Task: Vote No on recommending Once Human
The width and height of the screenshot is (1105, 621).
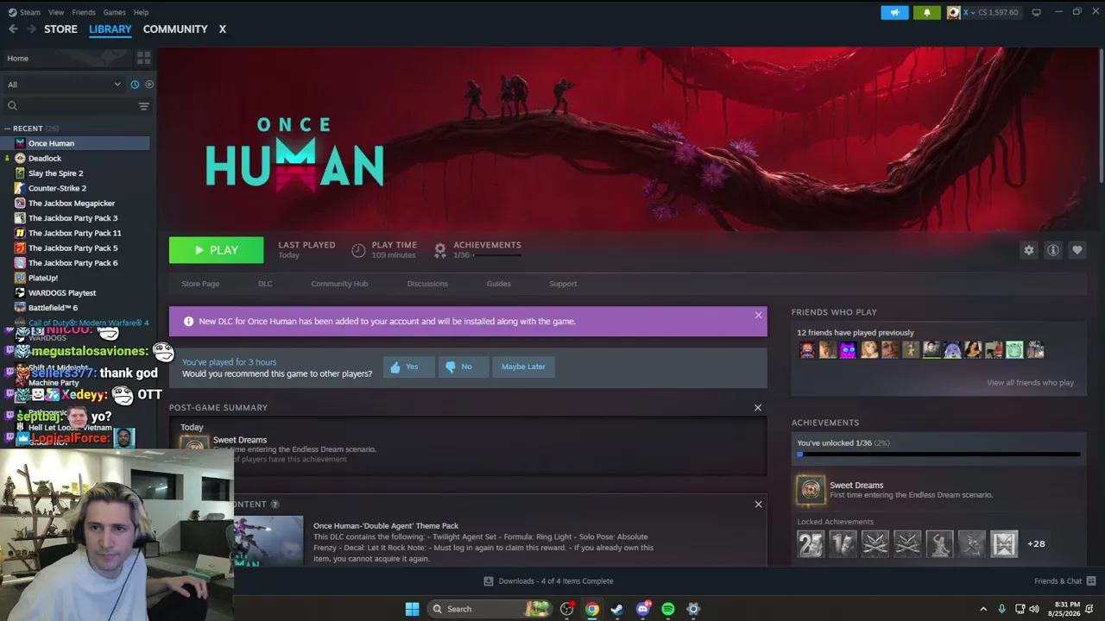Action: tap(463, 367)
